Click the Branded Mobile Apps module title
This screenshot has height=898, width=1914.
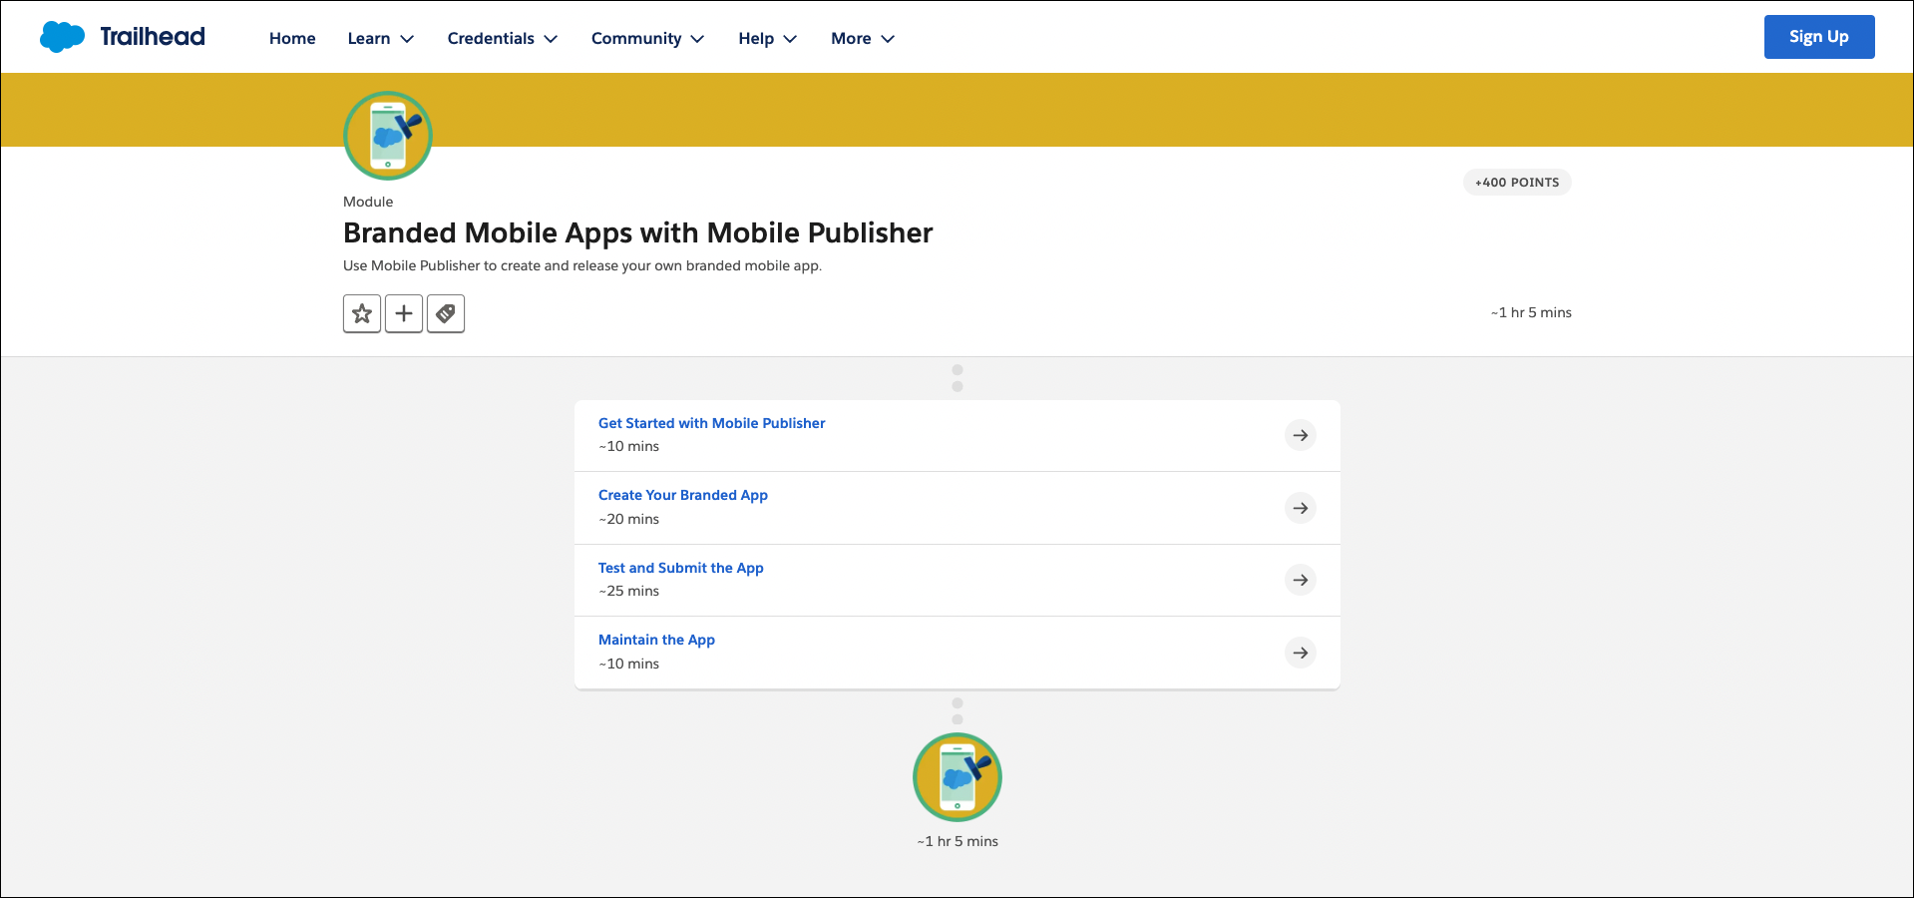[x=638, y=232]
